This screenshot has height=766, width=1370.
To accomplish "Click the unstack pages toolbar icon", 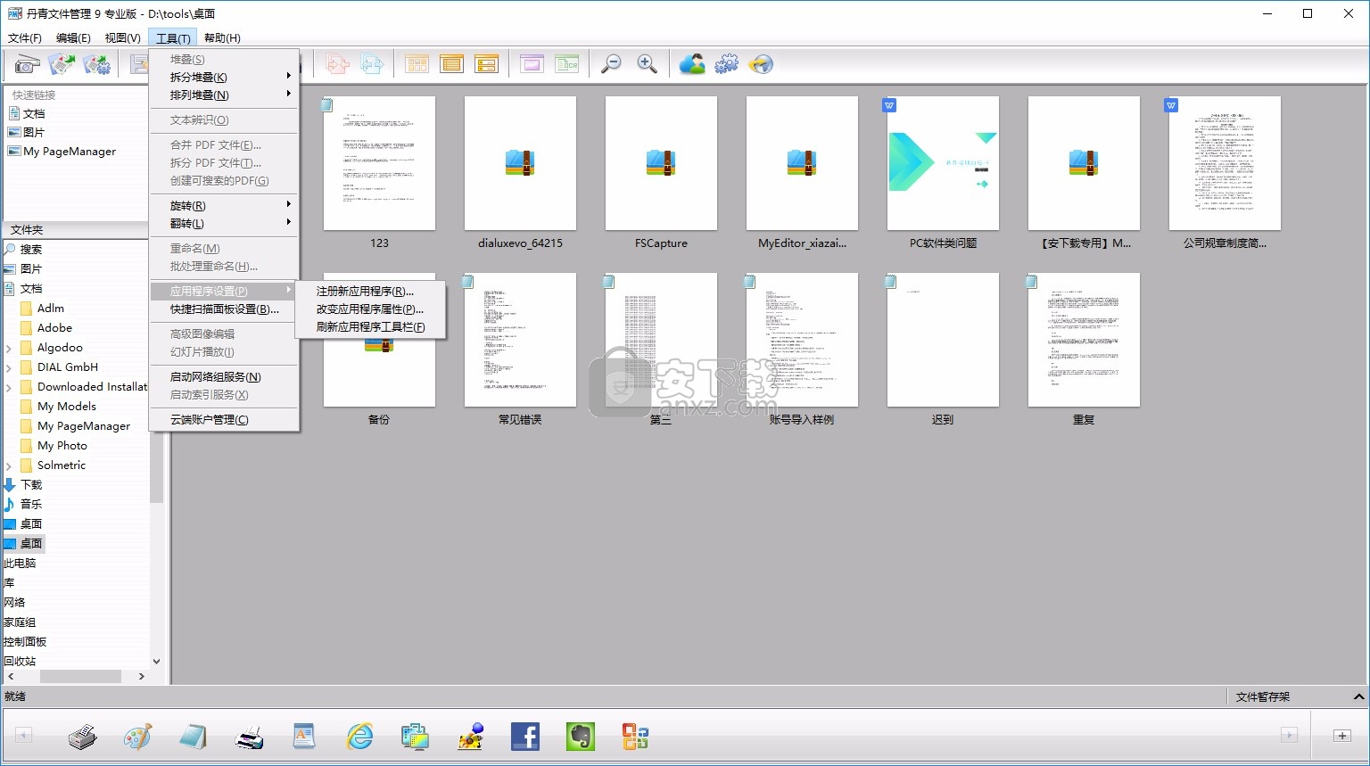I will coord(372,64).
